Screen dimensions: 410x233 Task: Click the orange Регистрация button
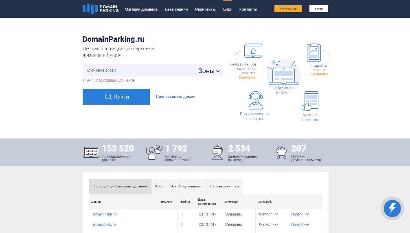[x=288, y=9]
